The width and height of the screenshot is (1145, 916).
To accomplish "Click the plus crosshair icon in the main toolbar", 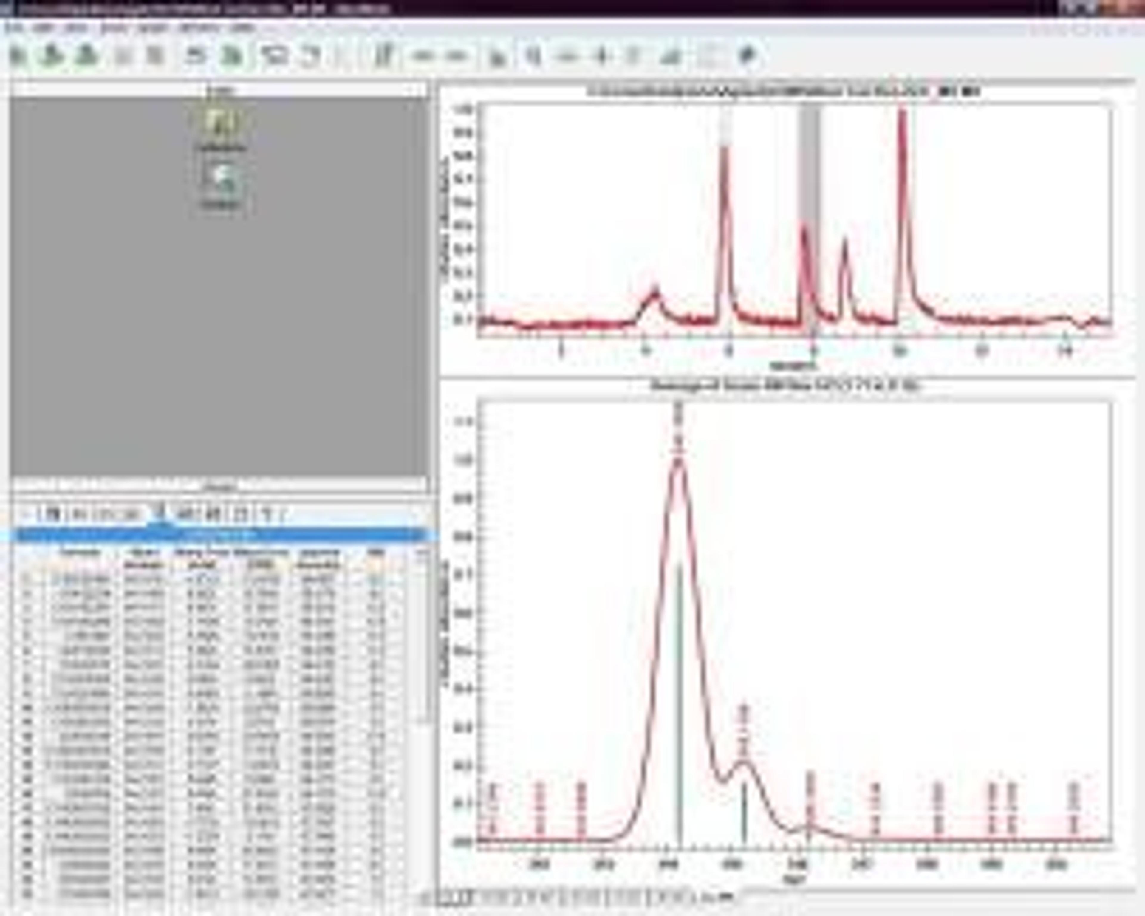I will coord(602,56).
